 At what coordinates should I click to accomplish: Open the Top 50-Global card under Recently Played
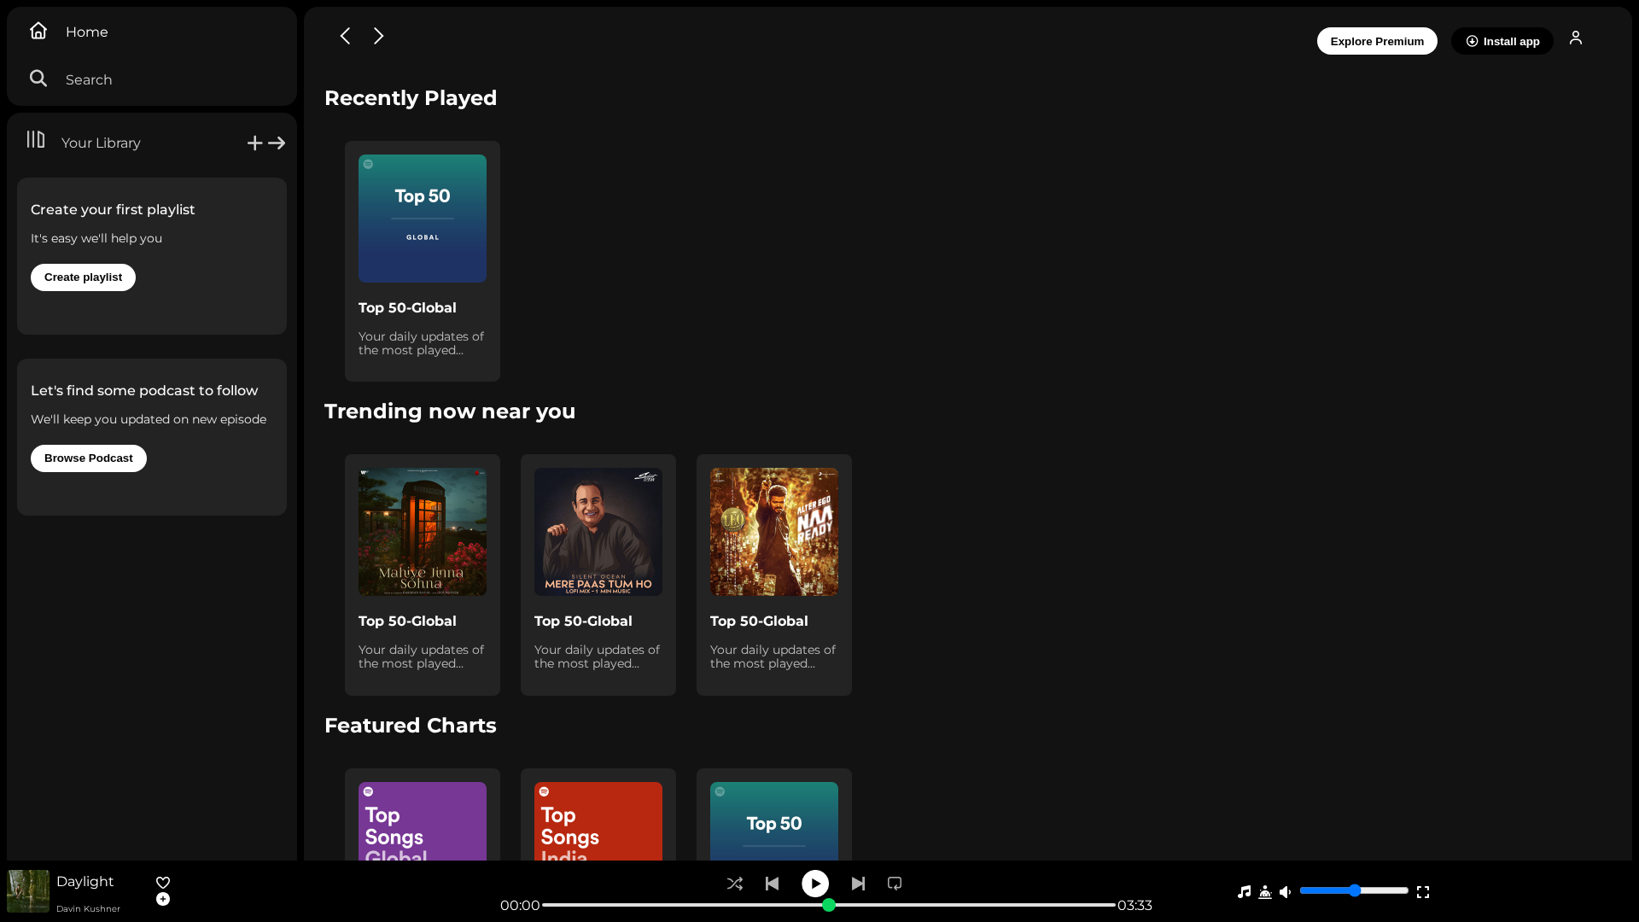(423, 261)
